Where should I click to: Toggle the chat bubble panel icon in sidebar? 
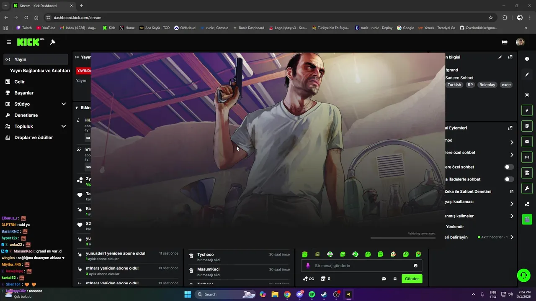pyautogui.click(x=527, y=142)
